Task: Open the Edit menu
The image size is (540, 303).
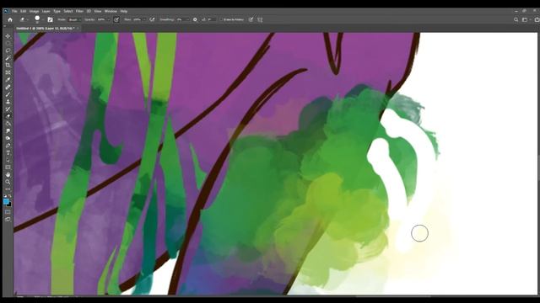Action: point(23,11)
